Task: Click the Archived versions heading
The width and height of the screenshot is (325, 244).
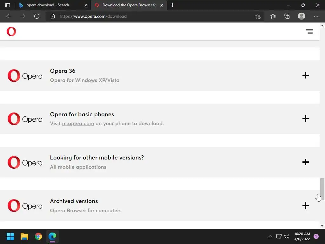Action: pyautogui.click(x=74, y=201)
